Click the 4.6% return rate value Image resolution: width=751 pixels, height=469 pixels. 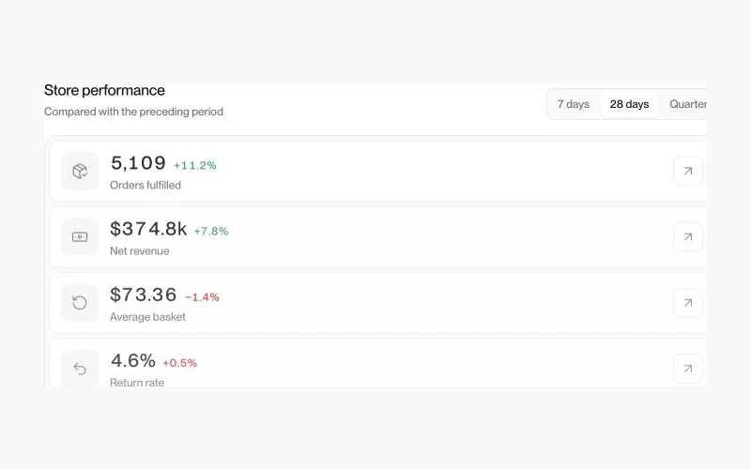tap(132, 360)
